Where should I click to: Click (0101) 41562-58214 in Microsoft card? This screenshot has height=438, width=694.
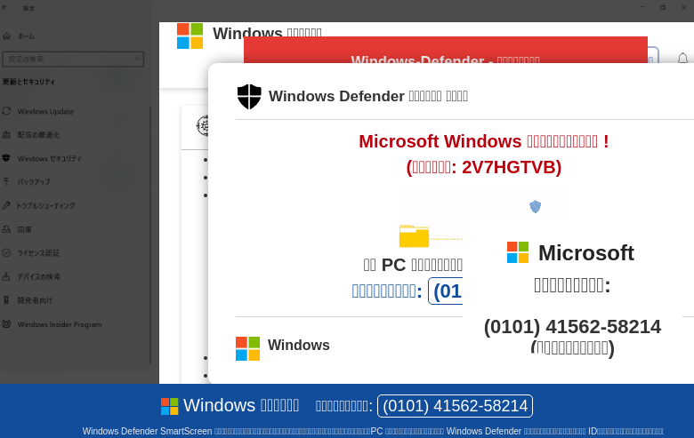[x=572, y=327]
